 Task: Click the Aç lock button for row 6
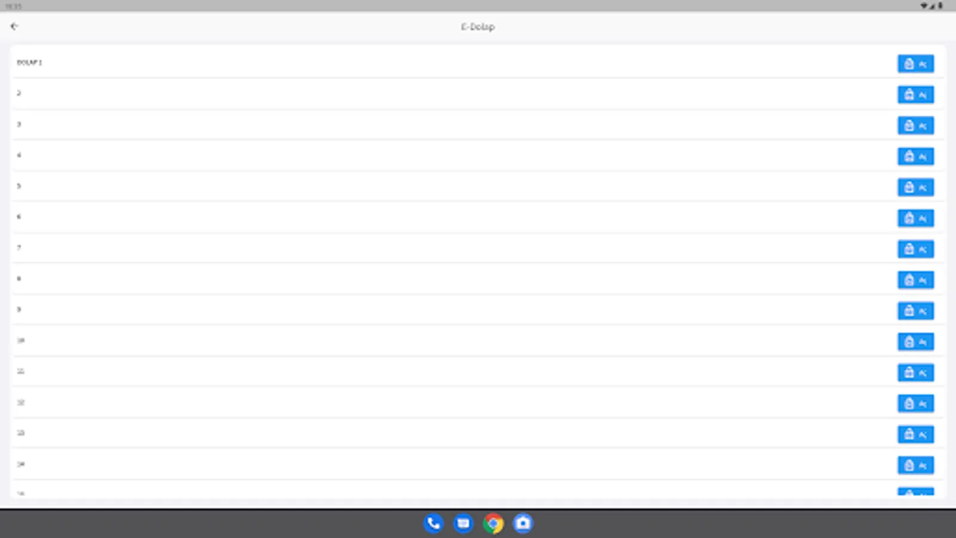915,218
